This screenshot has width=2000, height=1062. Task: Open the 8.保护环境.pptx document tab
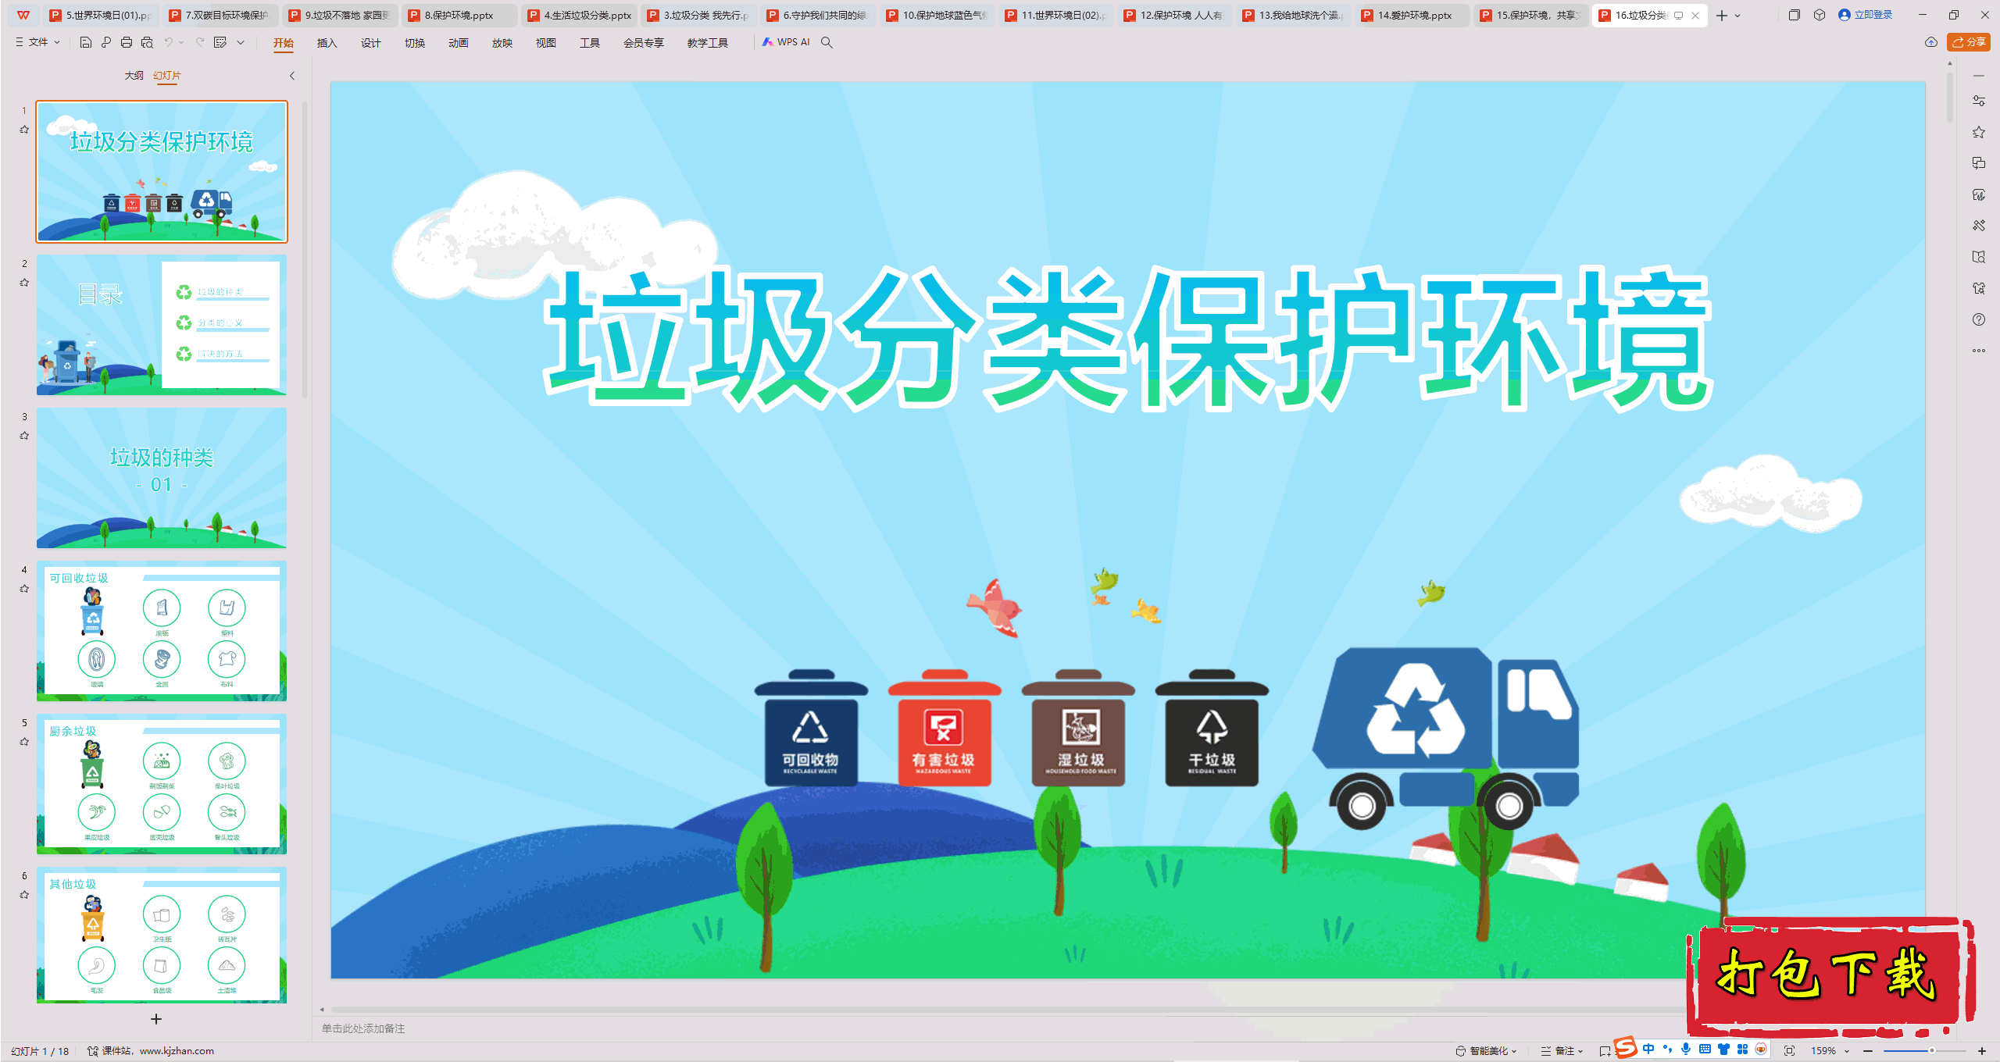tap(459, 15)
